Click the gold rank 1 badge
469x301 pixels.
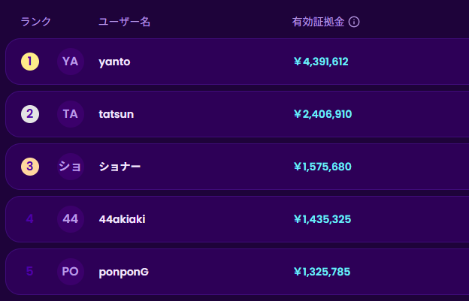click(x=30, y=62)
